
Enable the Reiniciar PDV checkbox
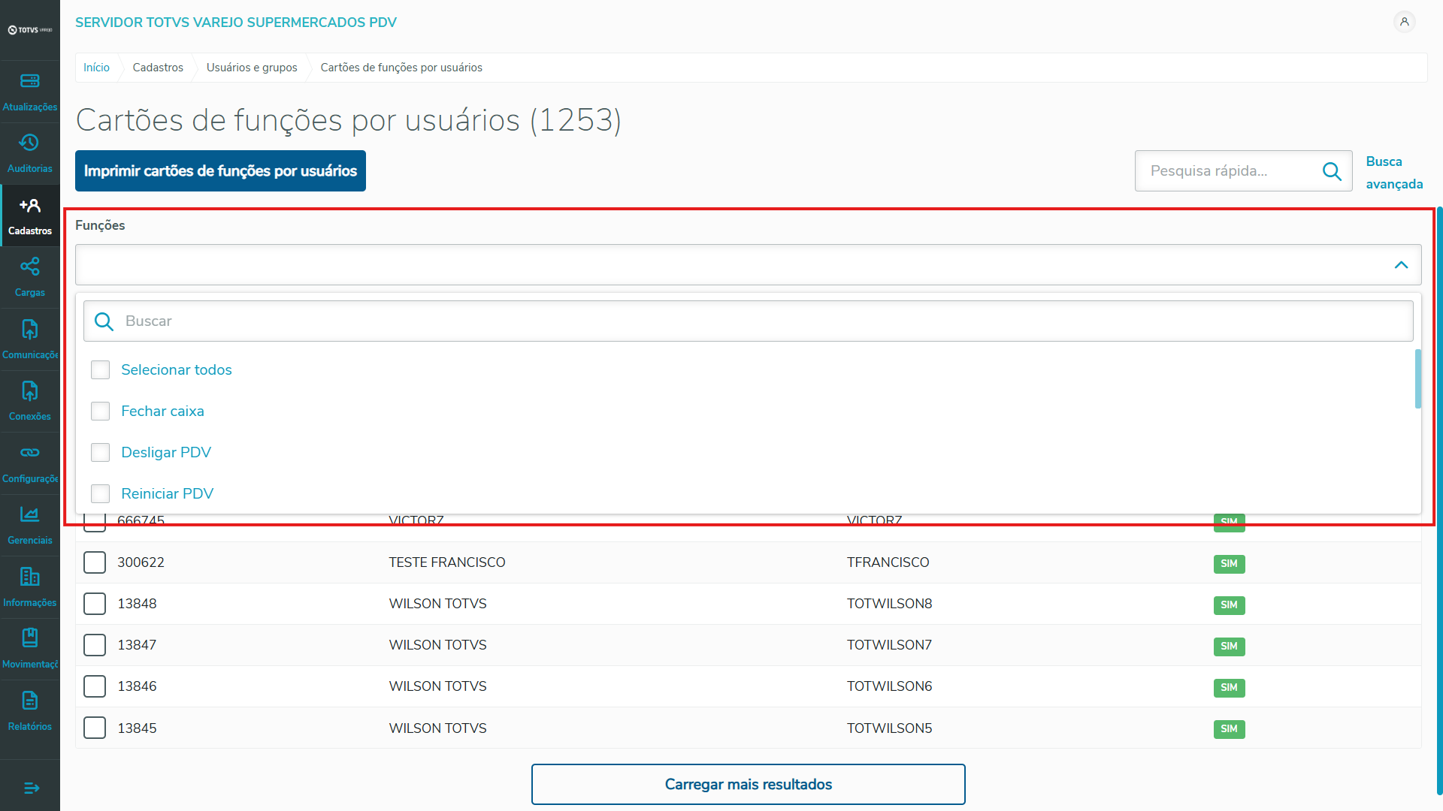click(x=100, y=493)
